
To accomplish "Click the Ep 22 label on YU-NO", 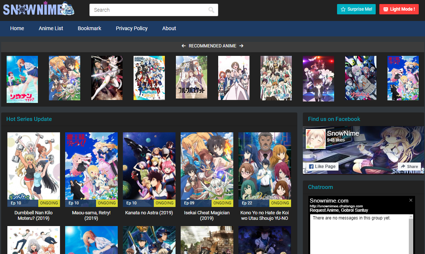I will 247,203.
